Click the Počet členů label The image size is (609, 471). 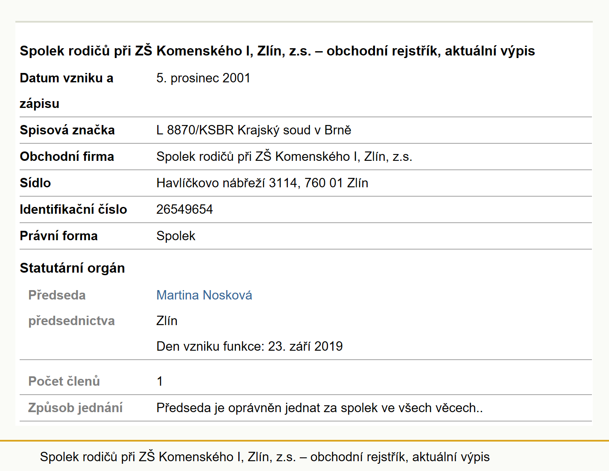pos(64,381)
